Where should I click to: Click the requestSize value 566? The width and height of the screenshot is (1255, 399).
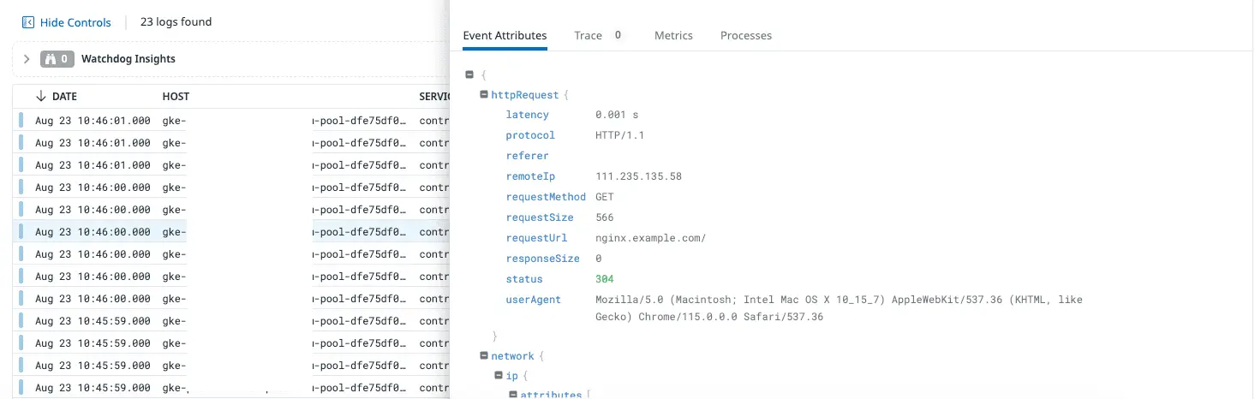tap(605, 217)
